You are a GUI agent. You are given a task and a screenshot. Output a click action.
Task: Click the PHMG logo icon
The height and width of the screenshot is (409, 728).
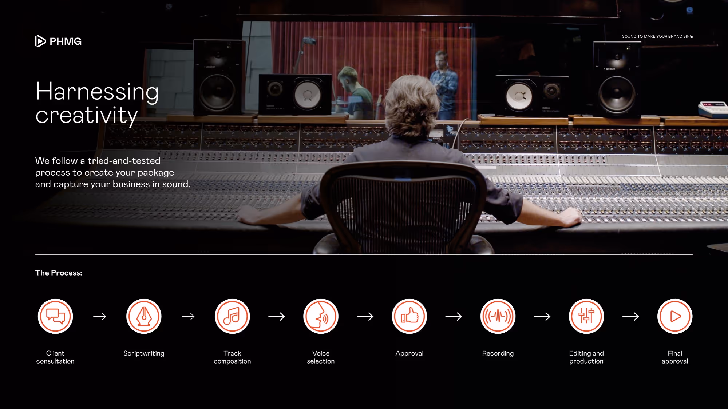[x=40, y=41]
